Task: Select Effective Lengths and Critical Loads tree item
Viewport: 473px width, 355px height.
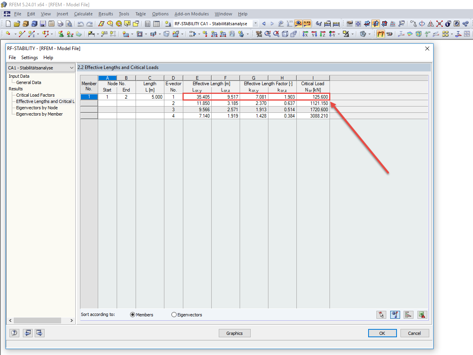Action: (45, 101)
